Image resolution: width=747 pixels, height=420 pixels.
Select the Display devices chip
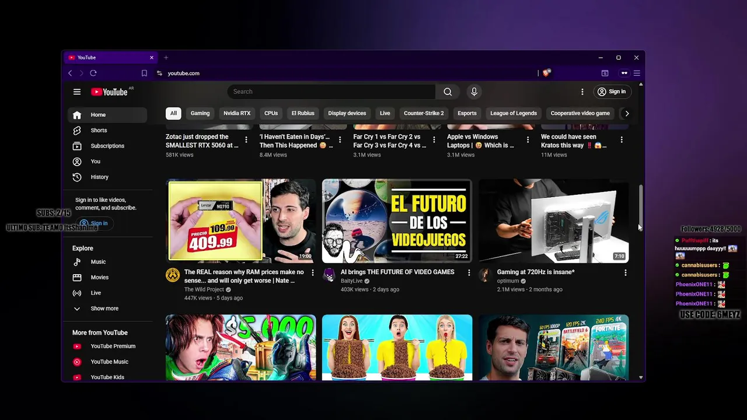tap(347, 113)
